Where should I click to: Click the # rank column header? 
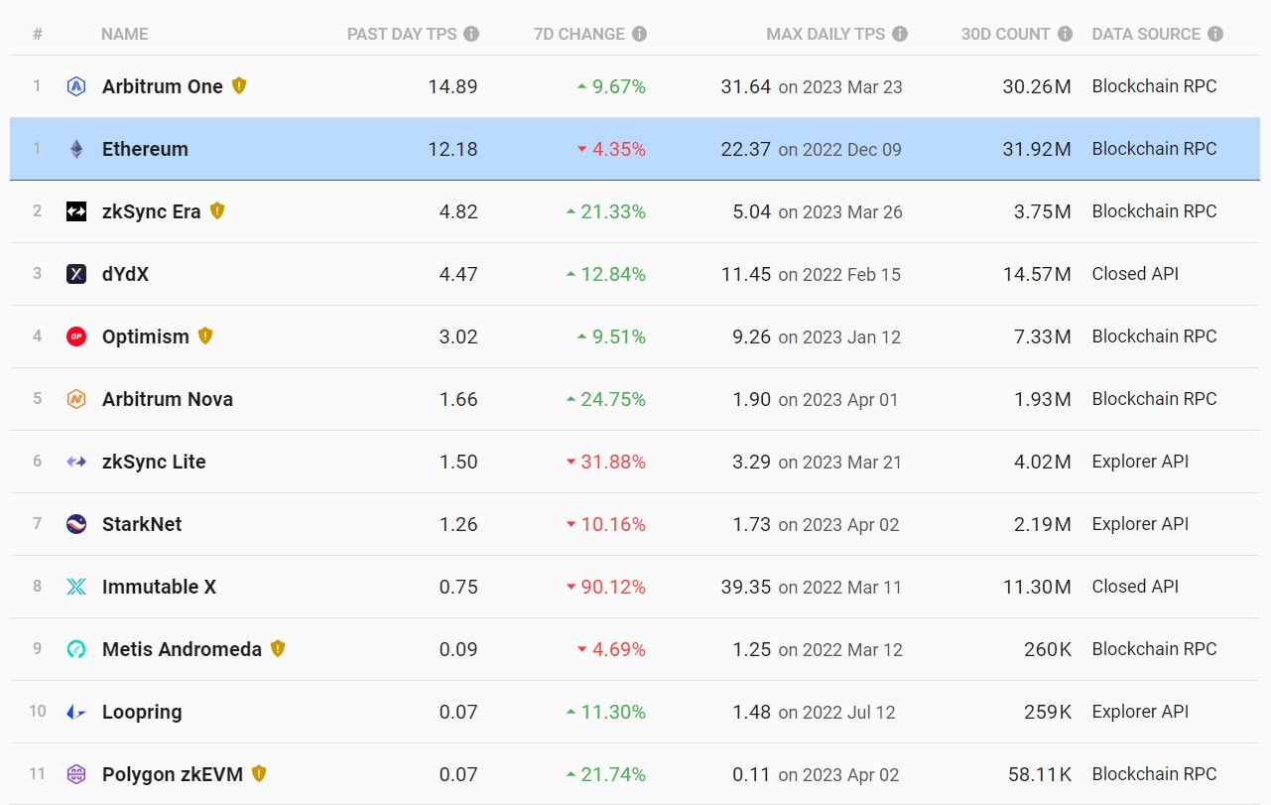(x=38, y=34)
